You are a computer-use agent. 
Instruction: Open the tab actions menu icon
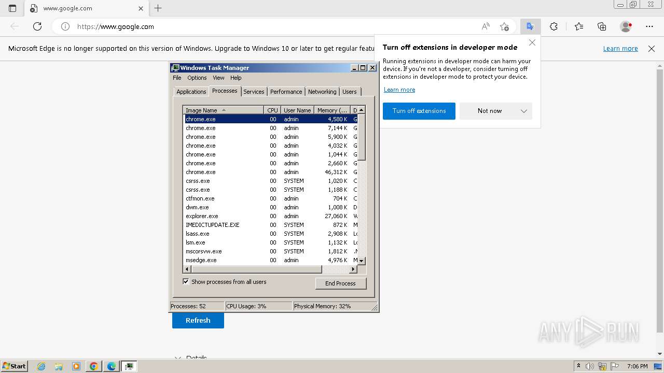coord(12,8)
